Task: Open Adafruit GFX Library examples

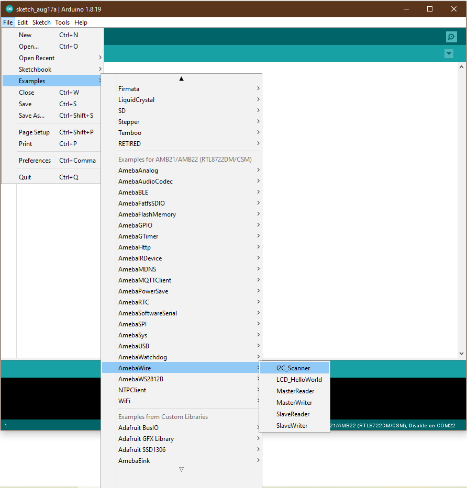Action: (182, 439)
